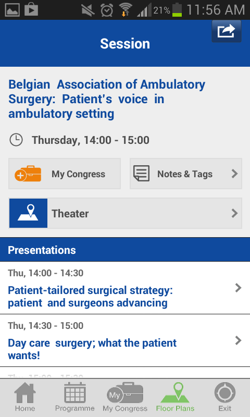Open Patient-tailored surgical strategy presentation link
This screenshot has width=250, height=417.
pyautogui.click(x=90, y=297)
